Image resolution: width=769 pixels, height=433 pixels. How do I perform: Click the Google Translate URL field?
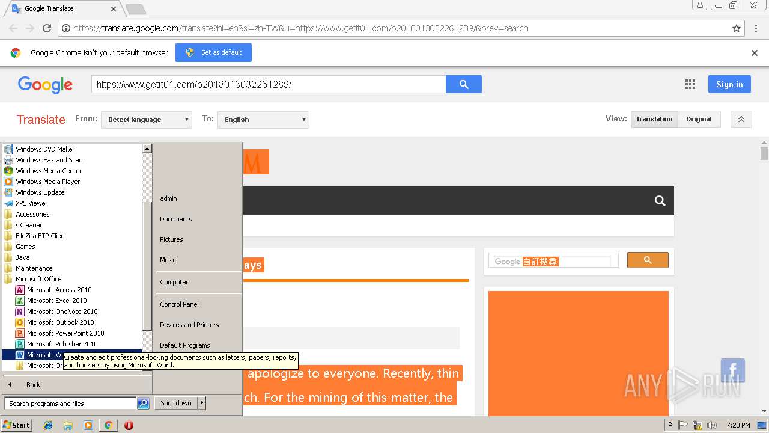tap(269, 84)
